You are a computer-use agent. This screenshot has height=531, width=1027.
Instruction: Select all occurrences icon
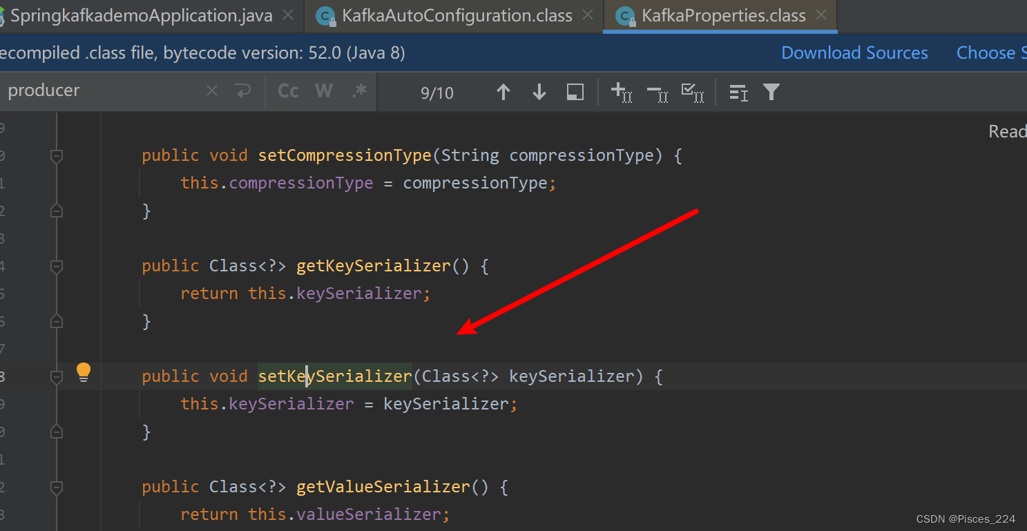pyautogui.click(x=693, y=92)
